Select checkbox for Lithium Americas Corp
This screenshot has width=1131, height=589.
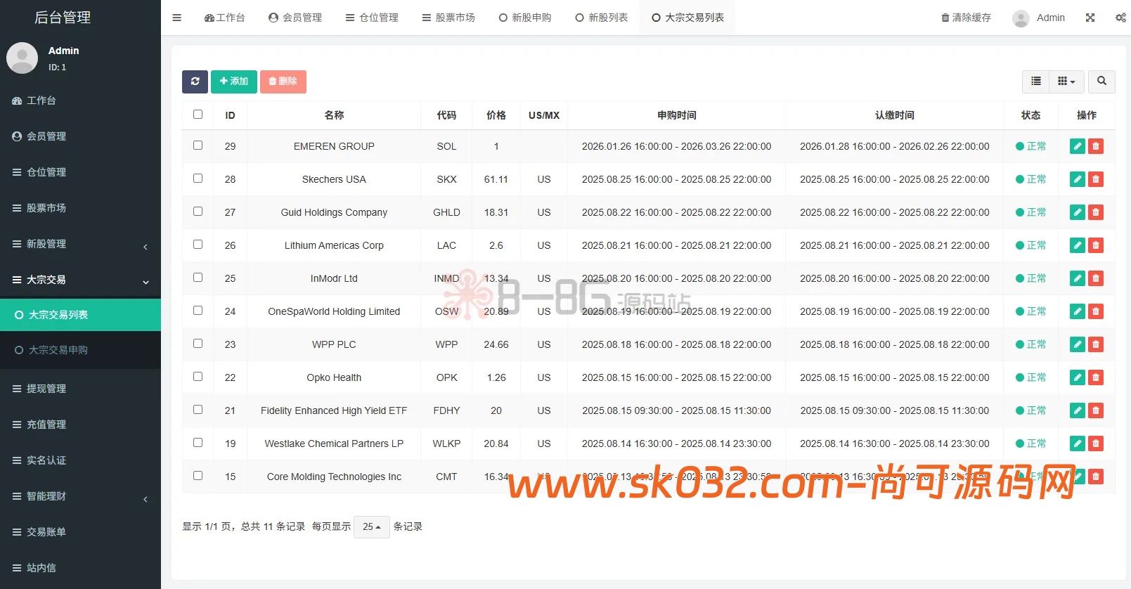click(198, 245)
